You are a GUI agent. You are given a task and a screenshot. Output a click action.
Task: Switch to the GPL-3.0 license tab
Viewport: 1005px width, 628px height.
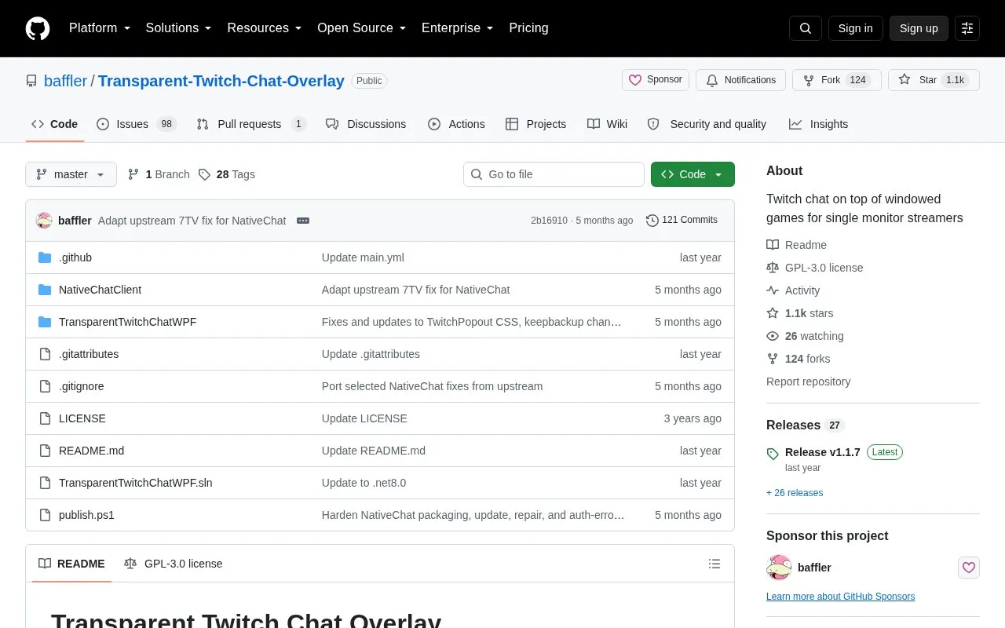[174, 564]
